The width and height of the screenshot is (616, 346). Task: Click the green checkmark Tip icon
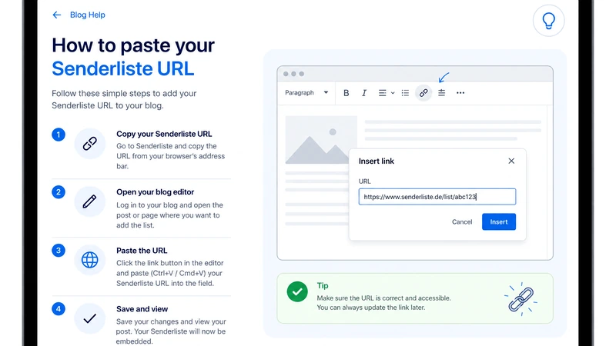(297, 291)
